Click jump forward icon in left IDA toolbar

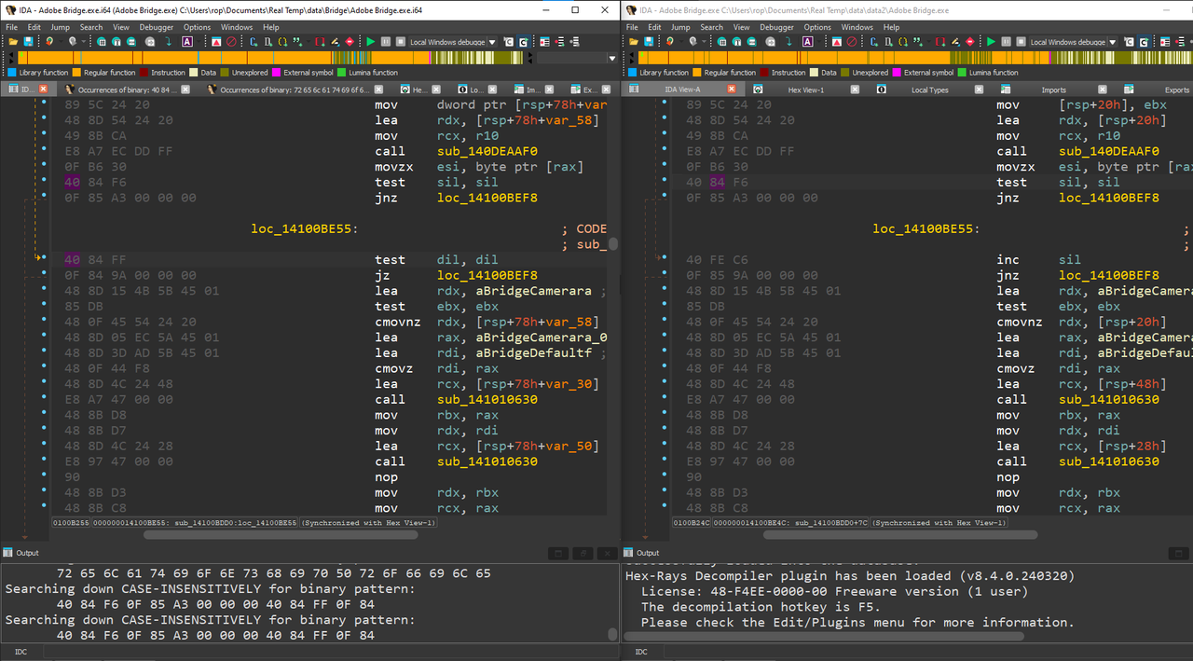click(x=72, y=42)
